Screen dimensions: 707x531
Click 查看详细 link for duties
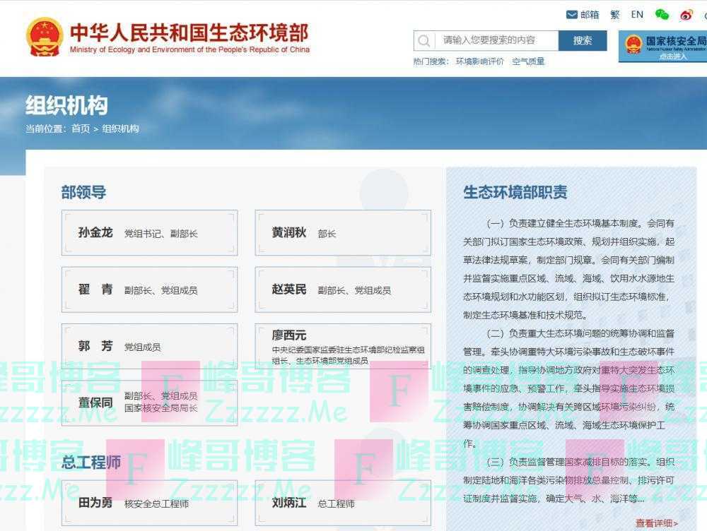(x=657, y=523)
